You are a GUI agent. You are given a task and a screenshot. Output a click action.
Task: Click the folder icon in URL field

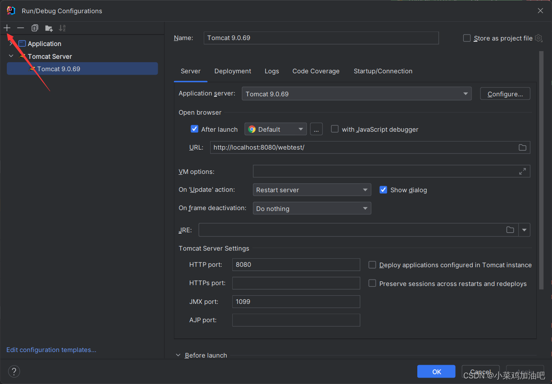522,147
